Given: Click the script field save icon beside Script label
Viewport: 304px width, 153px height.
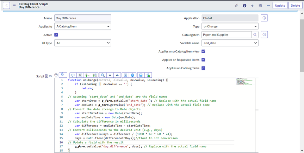Looking at the screenshot, I should pyautogui.click(x=46, y=76).
